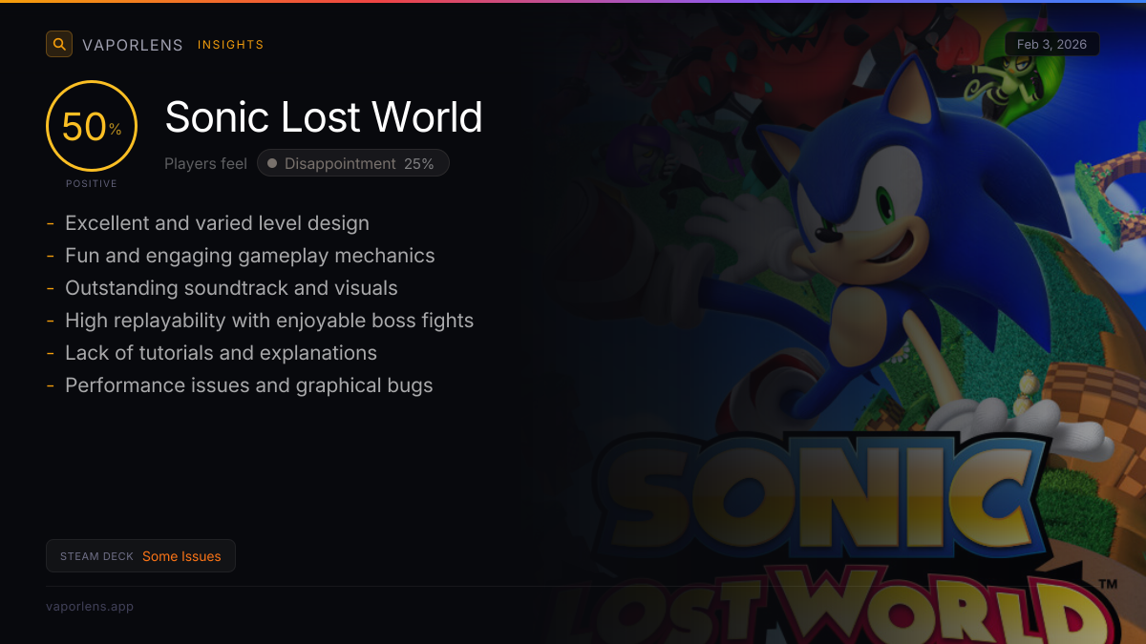Open the Insights label
1146x644 pixels.
(x=230, y=45)
